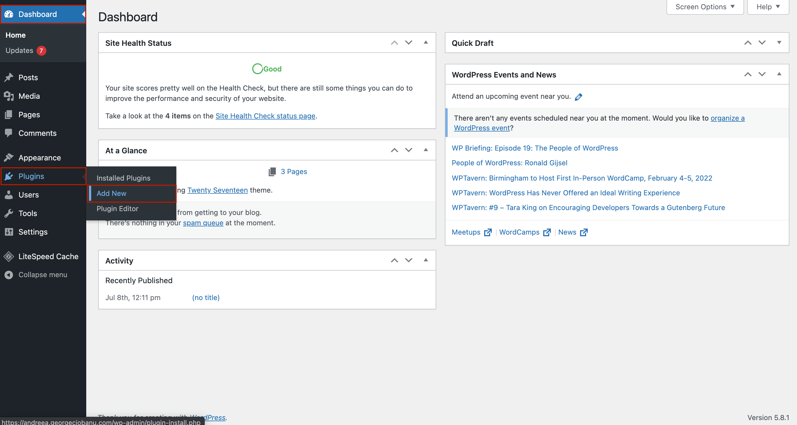Open WP Briefing Episode 19 news link

535,148
